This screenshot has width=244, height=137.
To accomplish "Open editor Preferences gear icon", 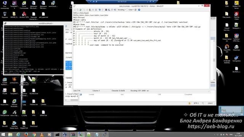I will click(136, 10).
